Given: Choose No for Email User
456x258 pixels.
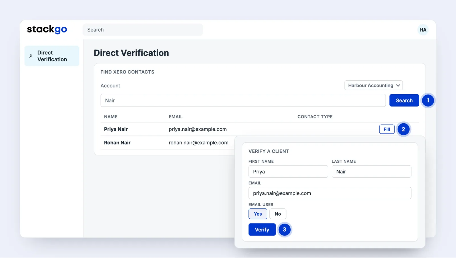Looking at the screenshot, I should tap(278, 214).
